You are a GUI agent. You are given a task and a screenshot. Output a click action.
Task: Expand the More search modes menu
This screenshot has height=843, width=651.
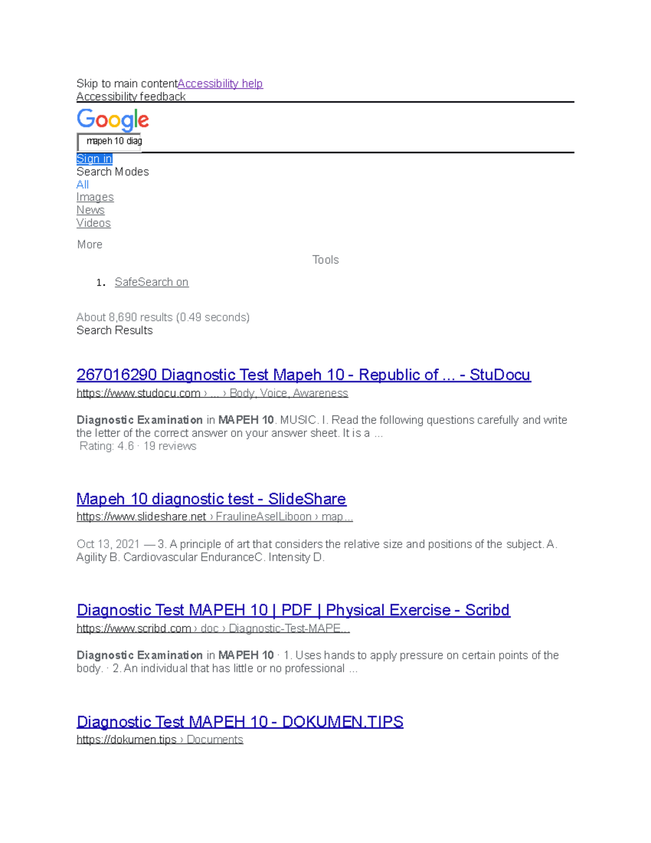89,244
